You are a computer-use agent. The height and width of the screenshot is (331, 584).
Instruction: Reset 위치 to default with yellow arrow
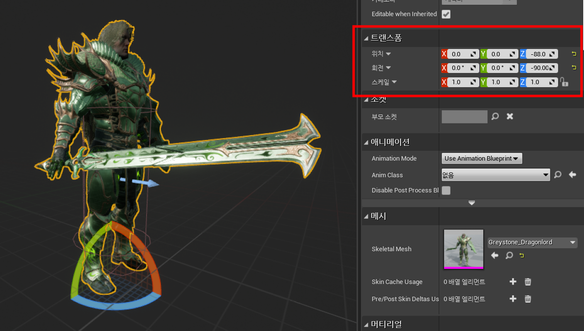[x=574, y=54]
